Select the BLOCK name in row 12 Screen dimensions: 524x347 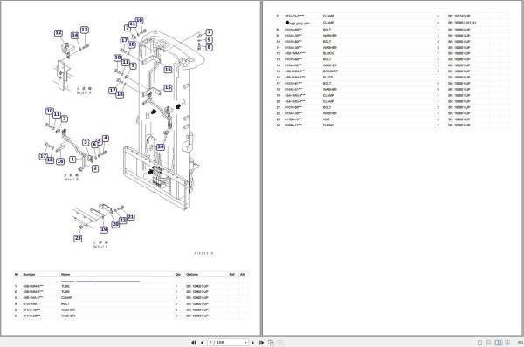coord(328,53)
